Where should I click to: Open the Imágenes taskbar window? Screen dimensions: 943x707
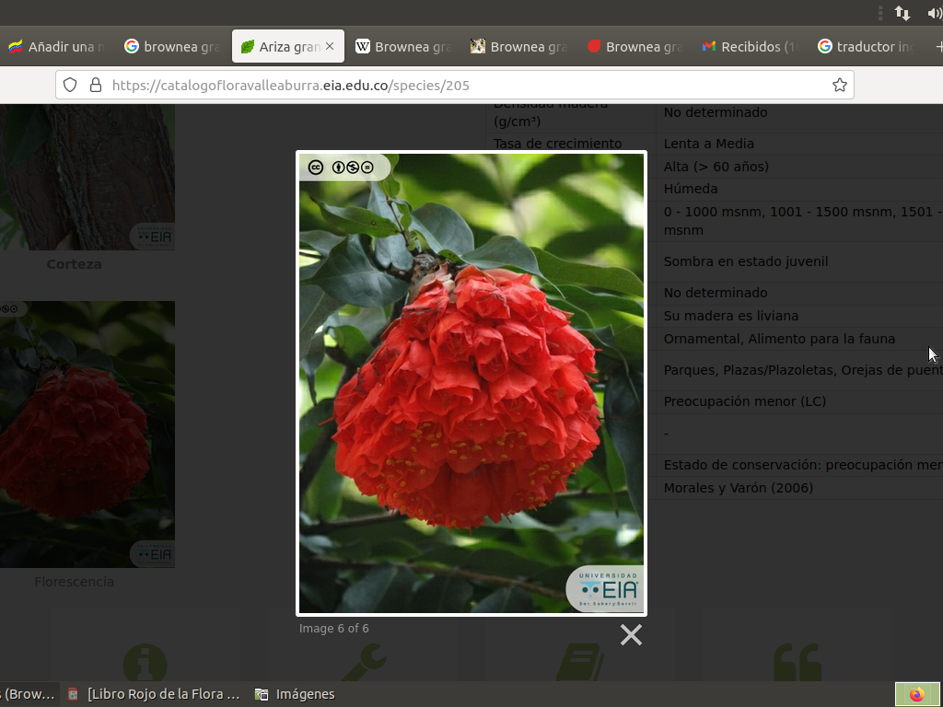click(x=295, y=694)
